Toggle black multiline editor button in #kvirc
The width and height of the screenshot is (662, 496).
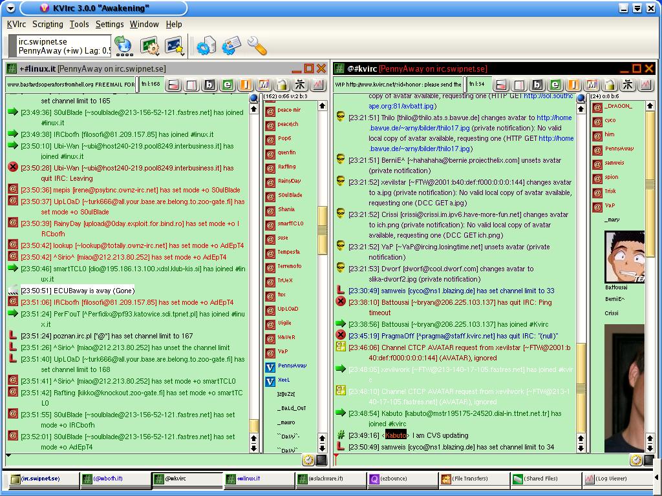coord(649,460)
